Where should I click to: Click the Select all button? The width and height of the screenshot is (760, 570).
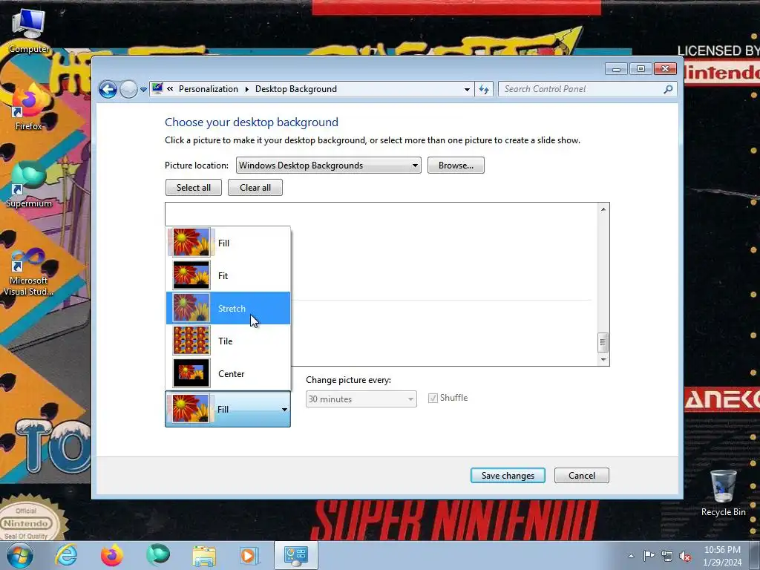(x=194, y=188)
